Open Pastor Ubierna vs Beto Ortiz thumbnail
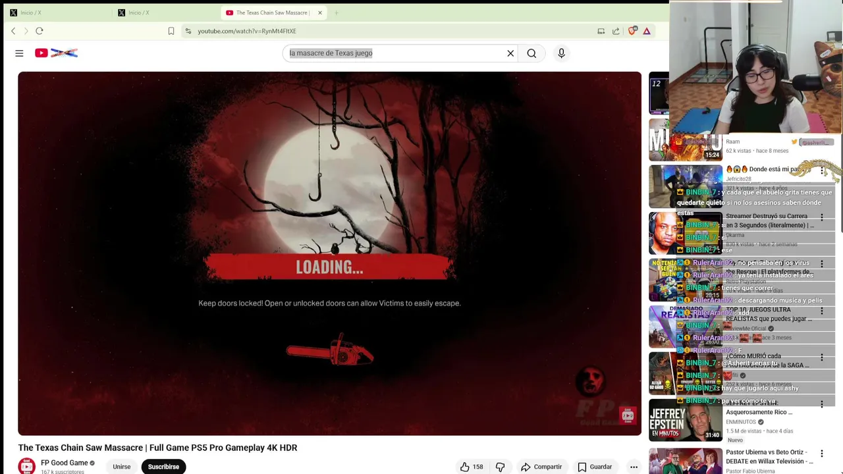The height and width of the screenshot is (474, 843). [x=685, y=461]
